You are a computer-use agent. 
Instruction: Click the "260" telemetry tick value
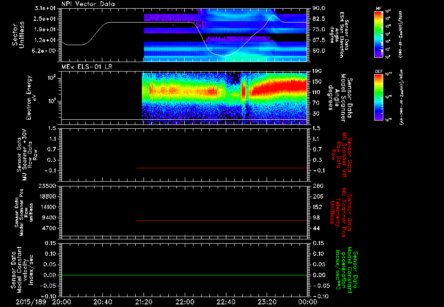coord(318,186)
